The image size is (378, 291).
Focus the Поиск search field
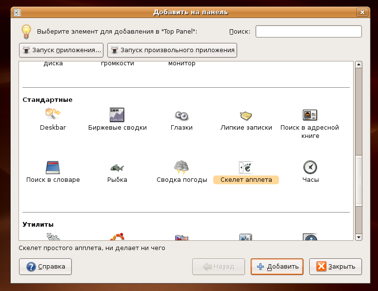[x=308, y=32]
